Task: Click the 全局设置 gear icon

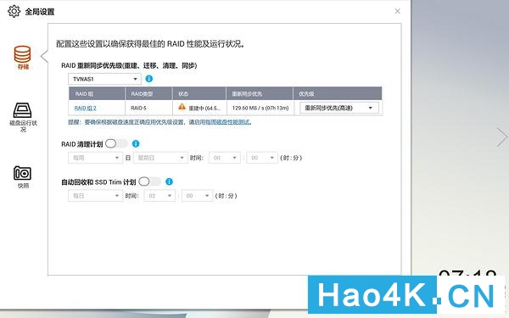Action: (x=14, y=12)
